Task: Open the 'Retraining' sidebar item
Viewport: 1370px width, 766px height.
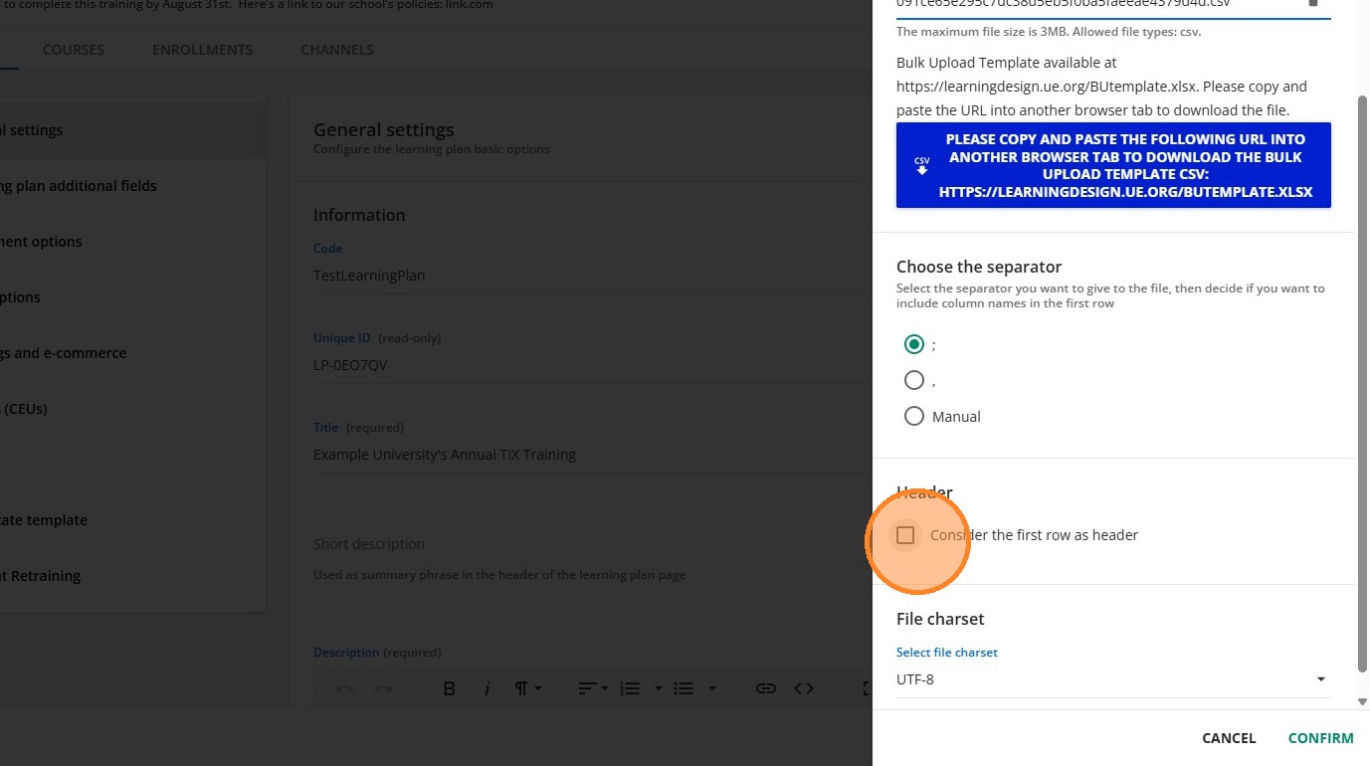Action: 133,576
